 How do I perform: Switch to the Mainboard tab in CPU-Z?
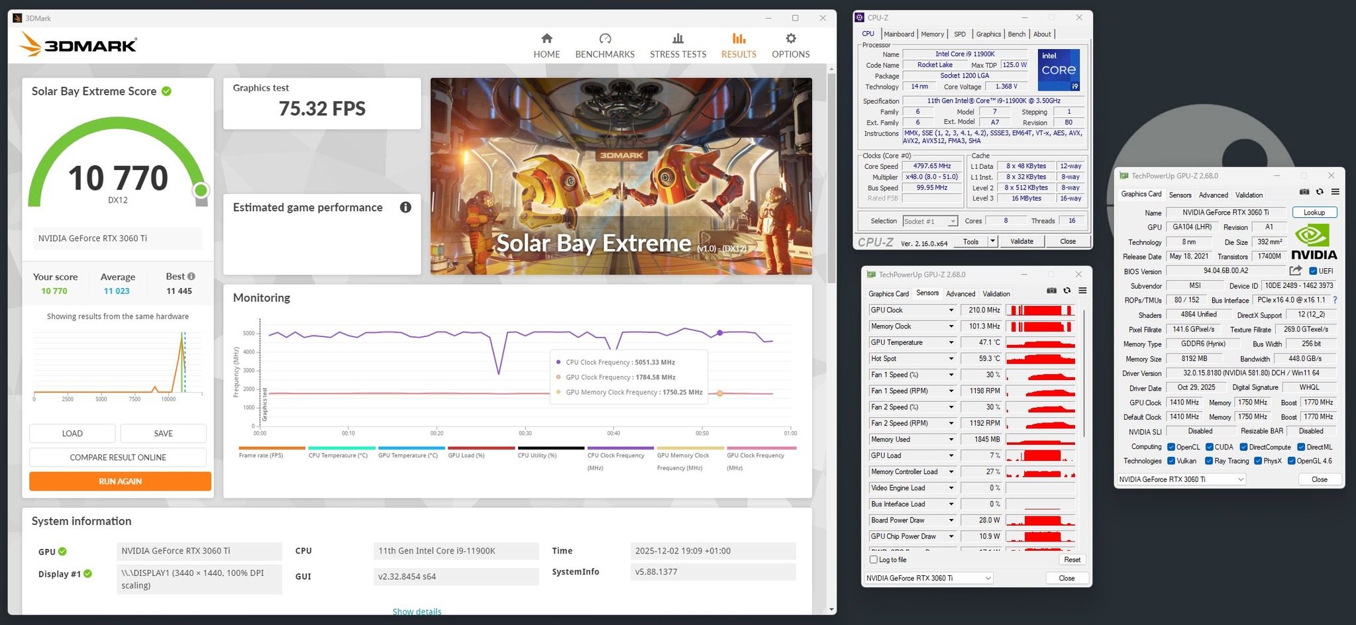899,34
